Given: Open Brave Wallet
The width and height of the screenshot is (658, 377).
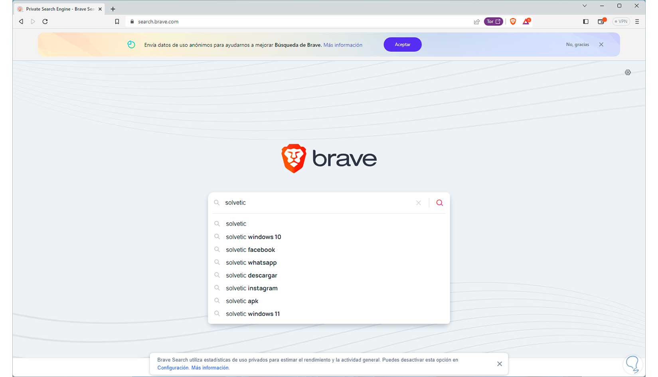Looking at the screenshot, I should tap(601, 21).
